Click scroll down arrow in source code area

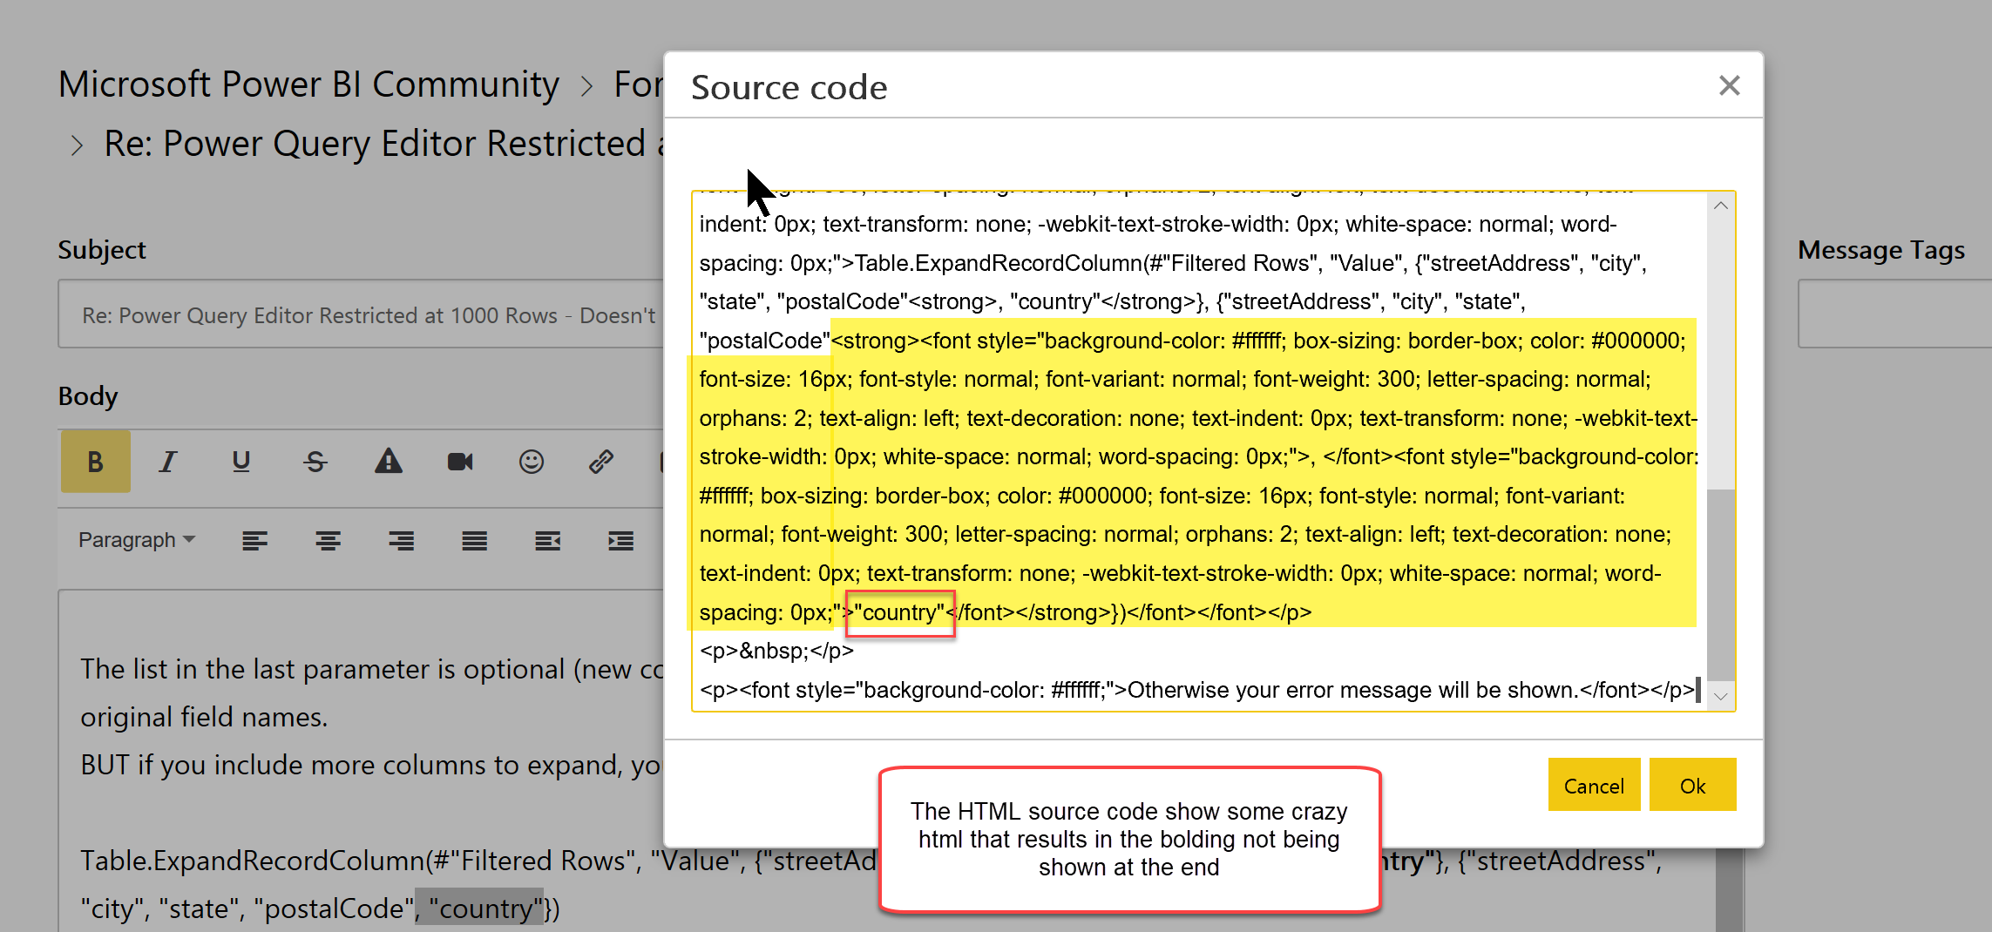coord(1721,695)
